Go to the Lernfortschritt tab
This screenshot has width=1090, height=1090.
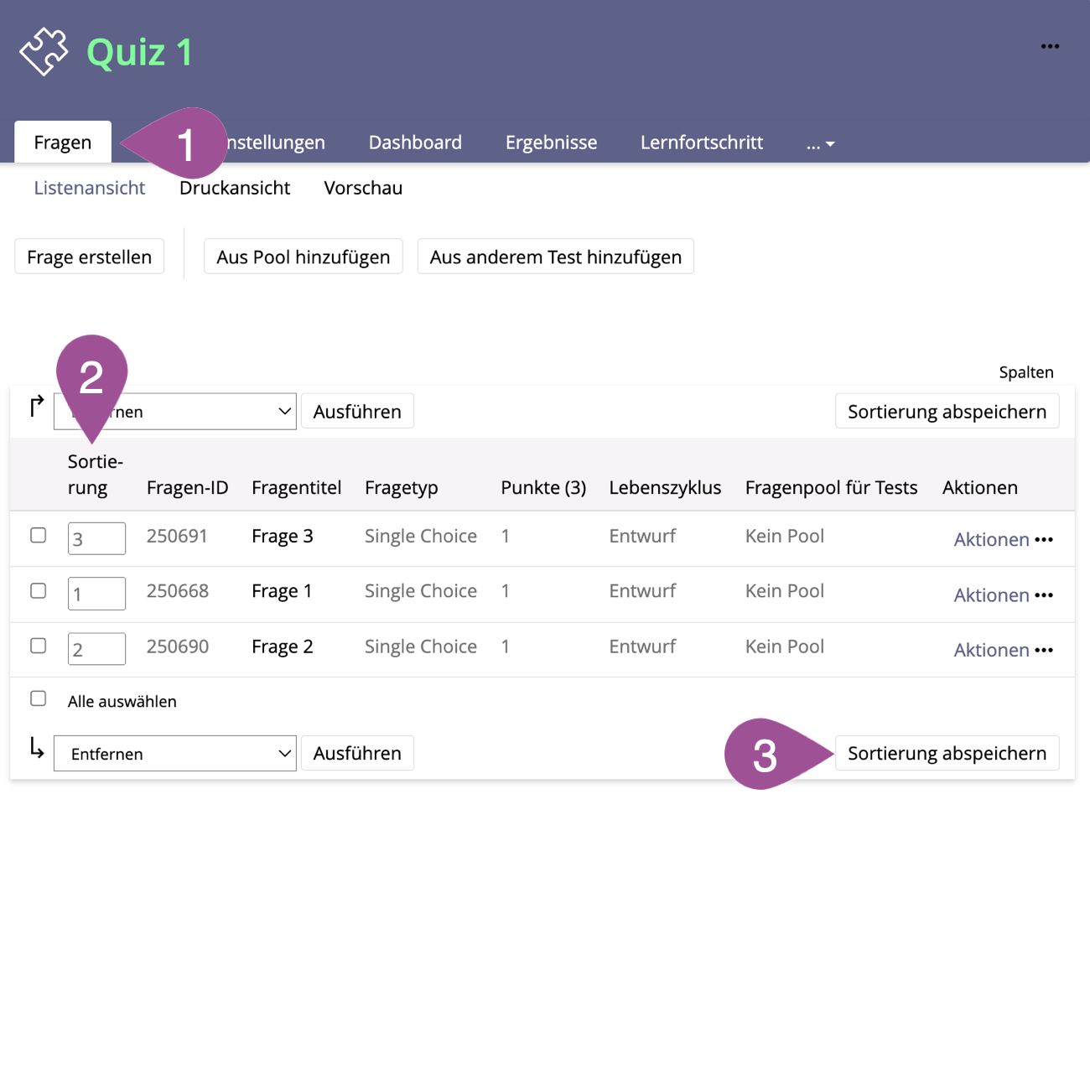(x=701, y=143)
